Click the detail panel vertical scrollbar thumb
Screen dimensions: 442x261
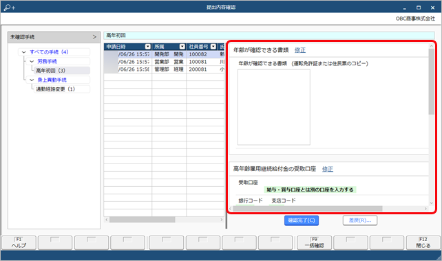(431, 82)
